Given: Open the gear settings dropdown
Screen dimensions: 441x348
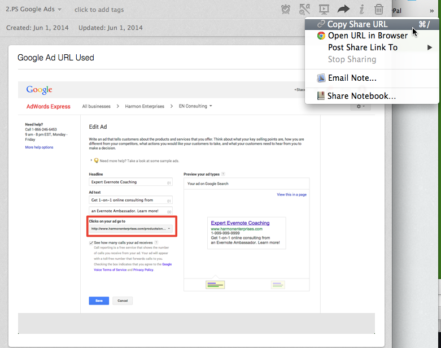Looking at the screenshot, I should pos(360,106).
